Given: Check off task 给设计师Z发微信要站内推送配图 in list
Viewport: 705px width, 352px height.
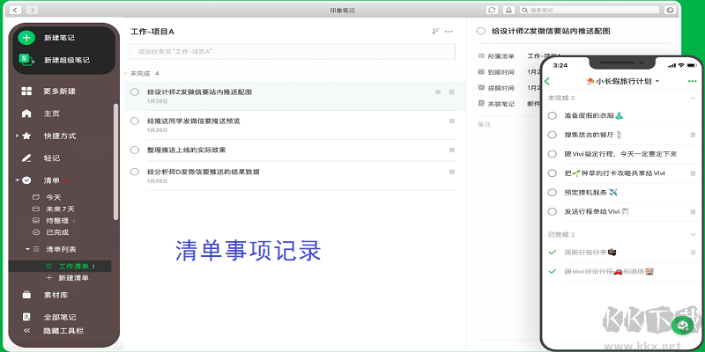Looking at the screenshot, I should point(135,92).
